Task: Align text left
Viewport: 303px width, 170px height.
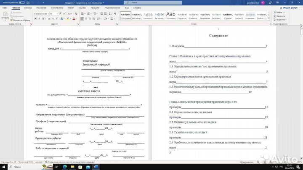Action: tap(82, 19)
